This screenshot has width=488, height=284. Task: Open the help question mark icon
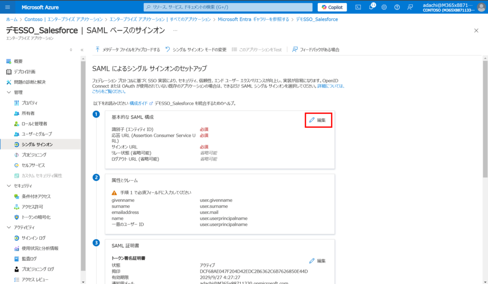coord(397,7)
